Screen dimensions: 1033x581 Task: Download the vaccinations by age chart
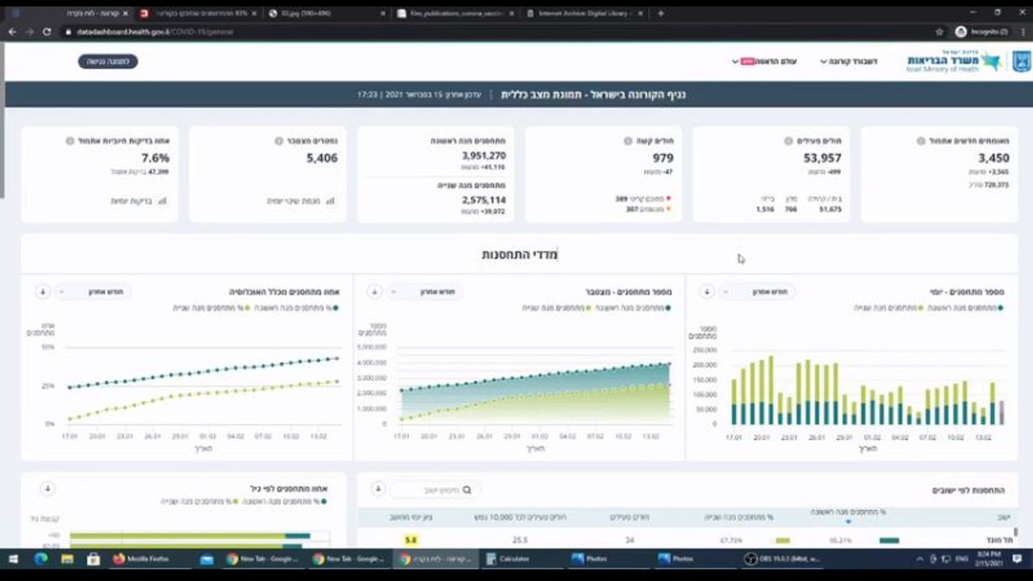tap(47, 489)
